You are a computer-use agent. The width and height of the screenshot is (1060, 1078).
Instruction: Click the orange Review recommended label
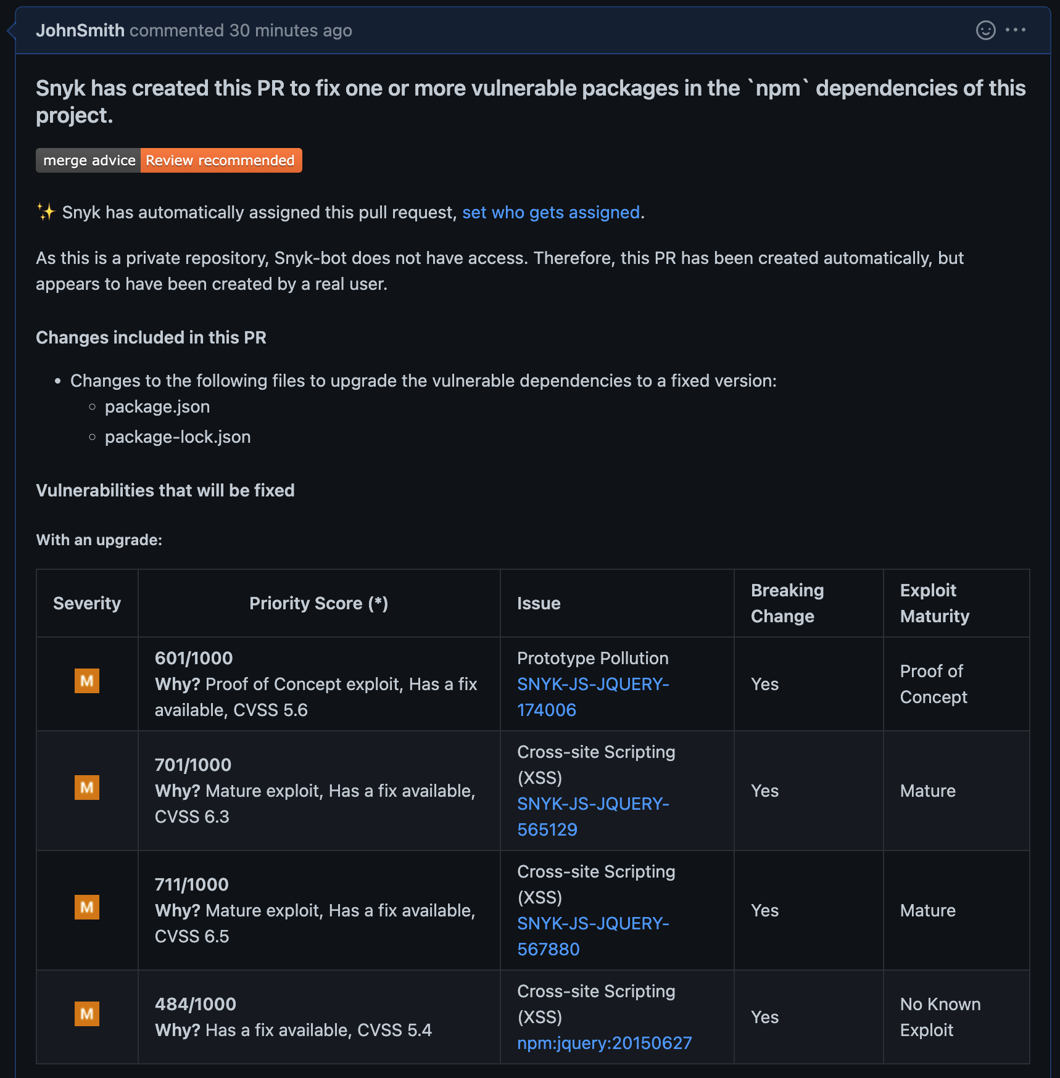(x=220, y=160)
